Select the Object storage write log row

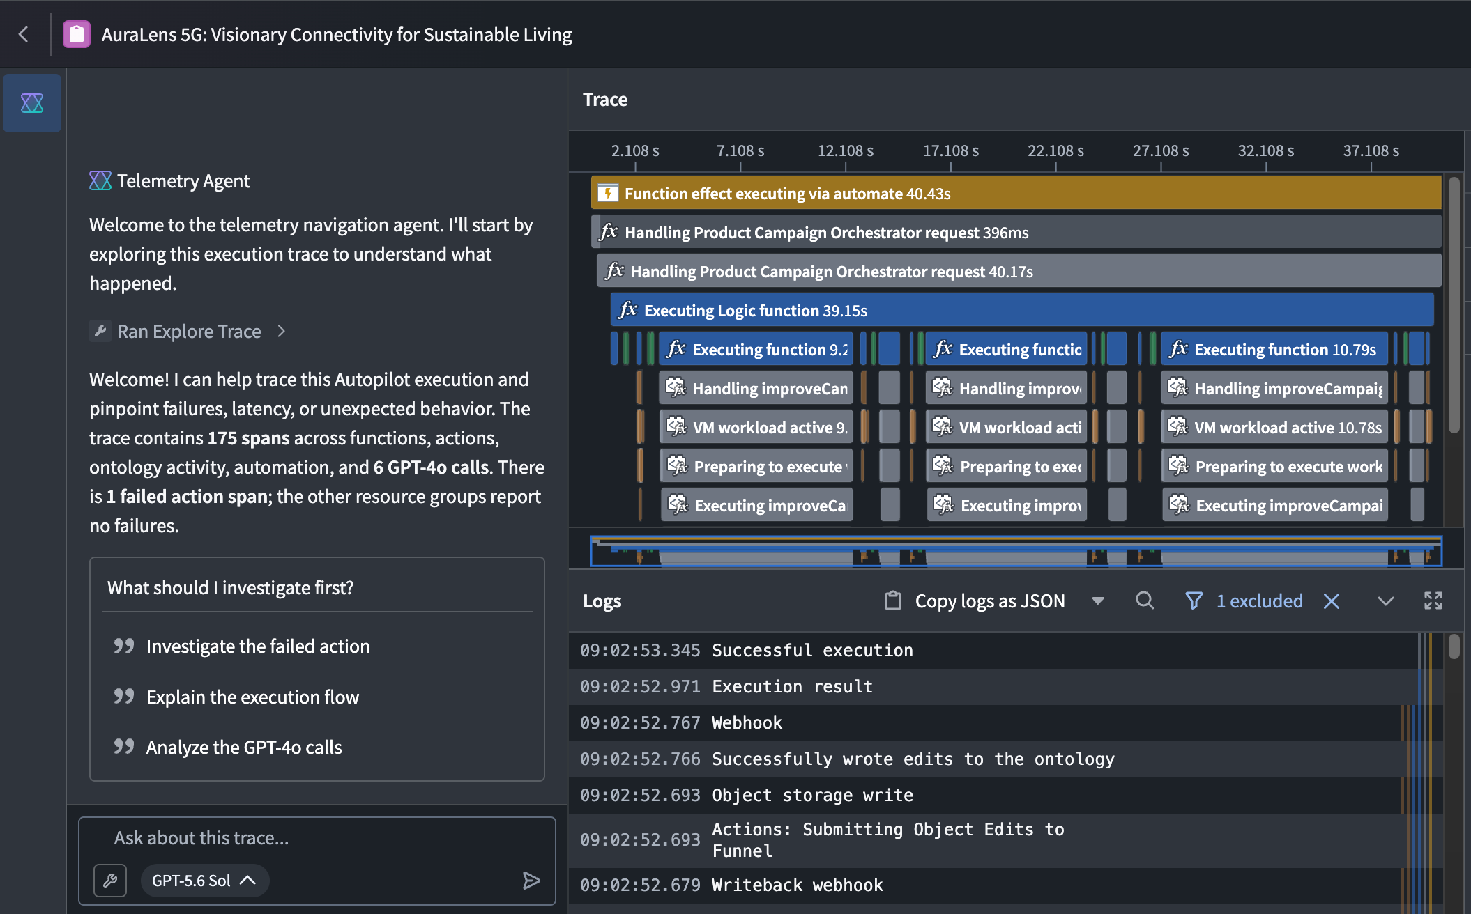(x=1005, y=795)
